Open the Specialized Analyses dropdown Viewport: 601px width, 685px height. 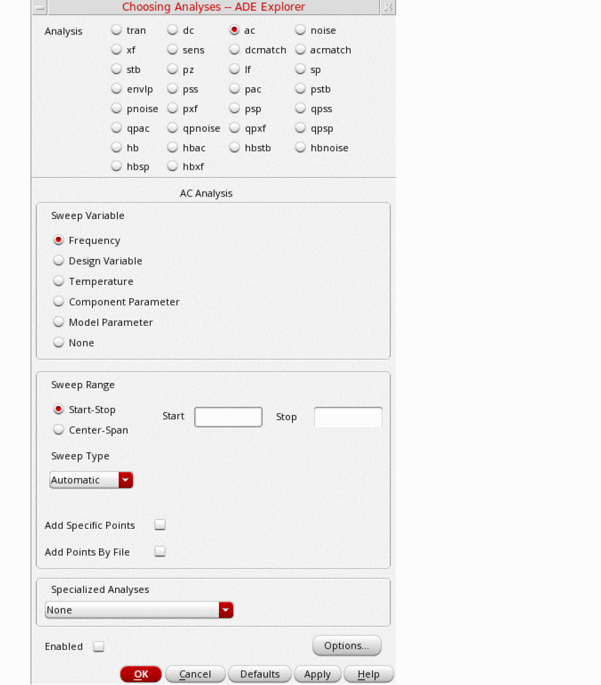[x=139, y=610]
